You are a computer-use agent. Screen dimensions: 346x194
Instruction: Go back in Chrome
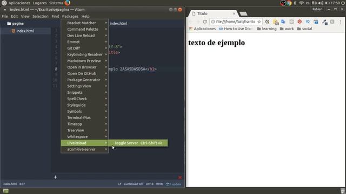pyautogui.click(x=191, y=22)
